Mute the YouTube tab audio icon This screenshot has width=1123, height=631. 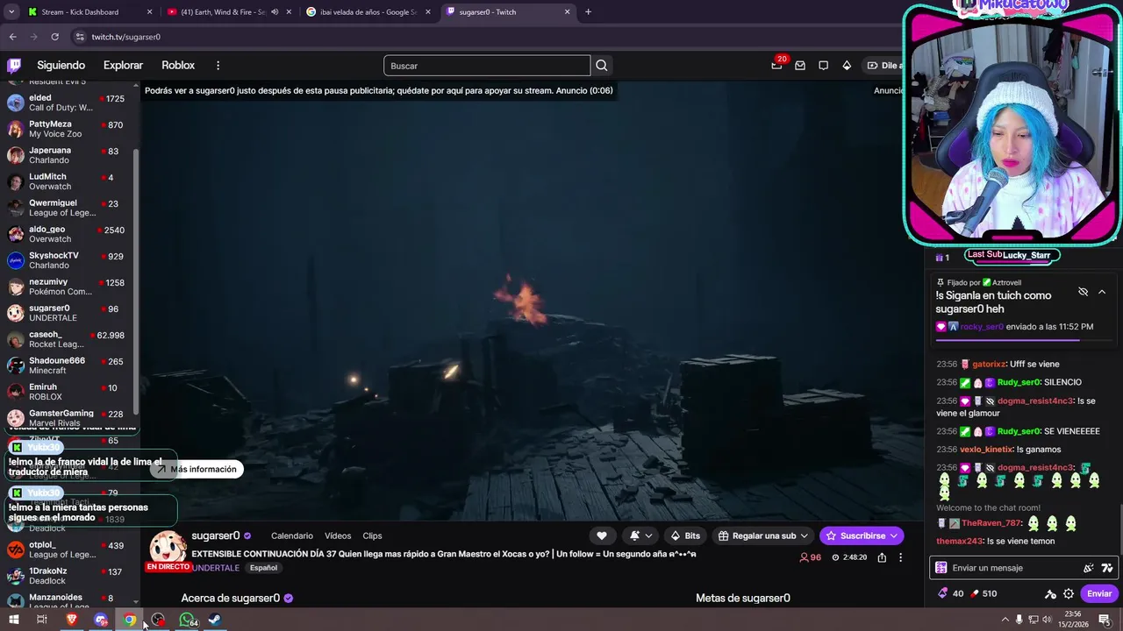pos(275,12)
